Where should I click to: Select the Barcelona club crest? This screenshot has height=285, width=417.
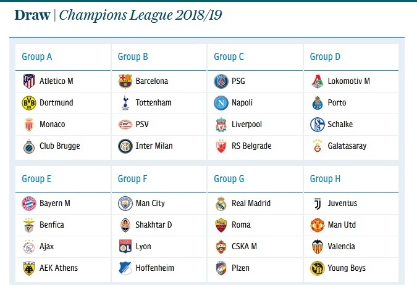[125, 81]
